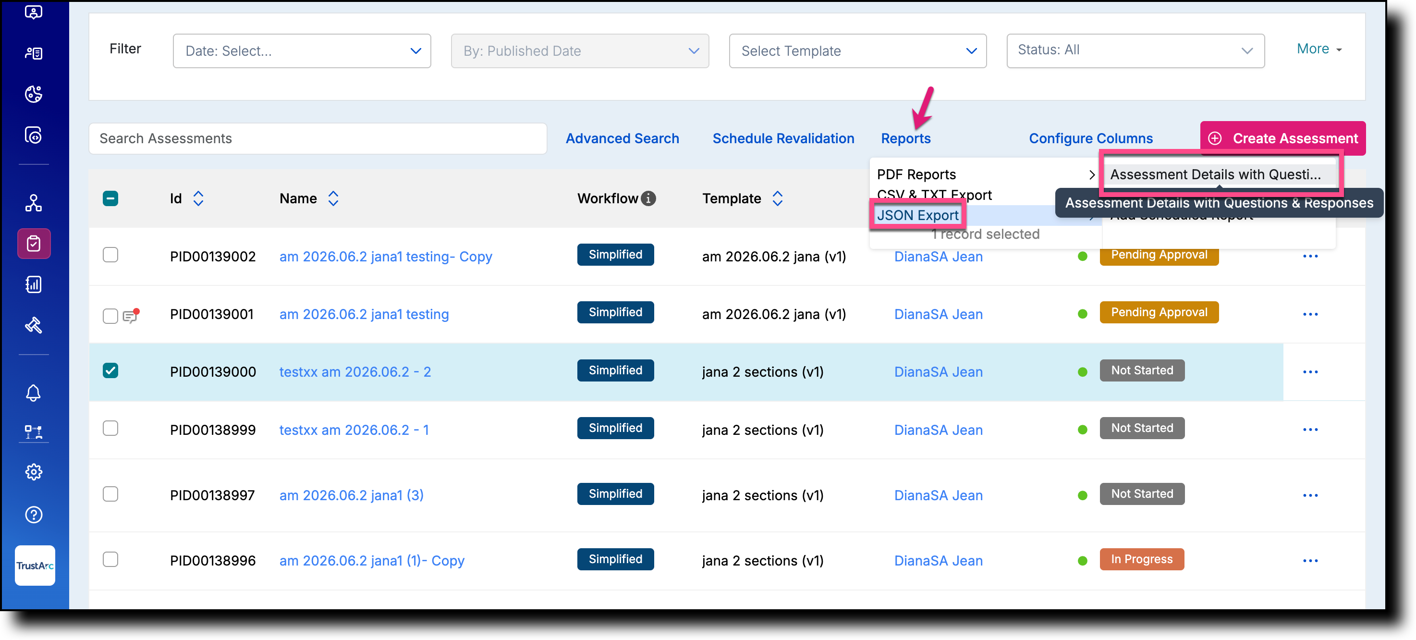Open the Status: All dropdown
1416x640 pixels.
1135,51
